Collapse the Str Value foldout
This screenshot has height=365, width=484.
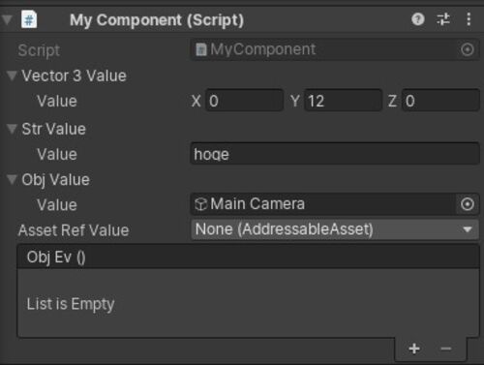click(x=12, y=129)
